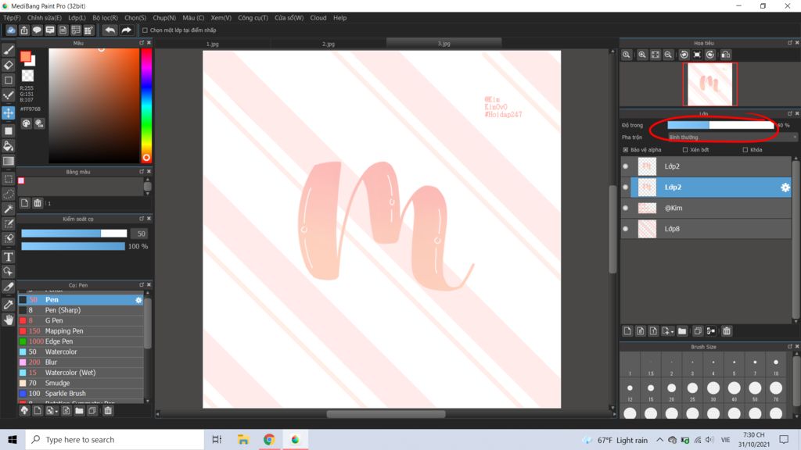This screenshot has height=450, width=801.
Task: Click brush size value field 50
Action: [x=141, y=234]
